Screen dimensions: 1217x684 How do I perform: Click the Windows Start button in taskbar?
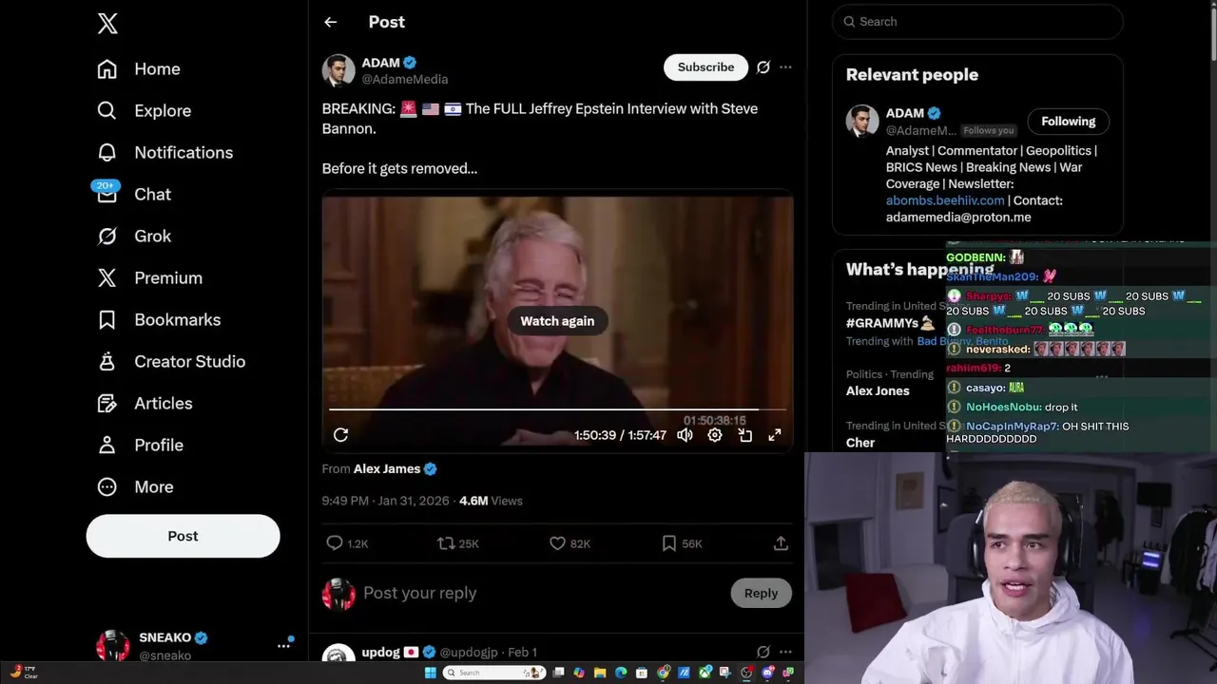[x=431, y=673]
